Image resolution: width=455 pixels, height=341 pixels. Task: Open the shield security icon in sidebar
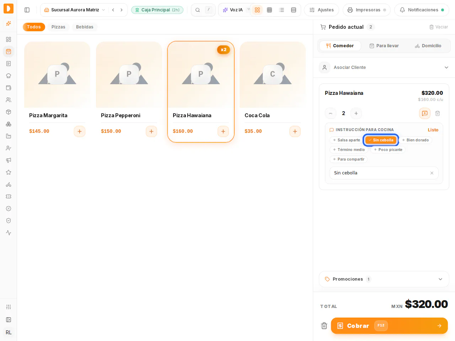[9, 221]
